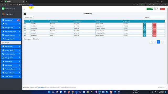Sort by the Contact Person column header

(61, 21)
